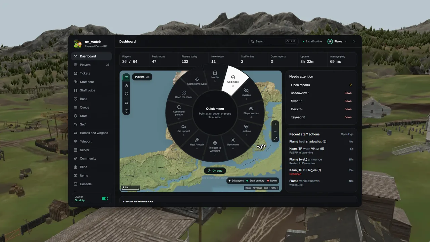Trigger the Start storm event action

coord(197,81)
